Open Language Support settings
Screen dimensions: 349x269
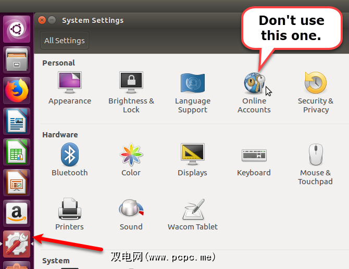193,93
